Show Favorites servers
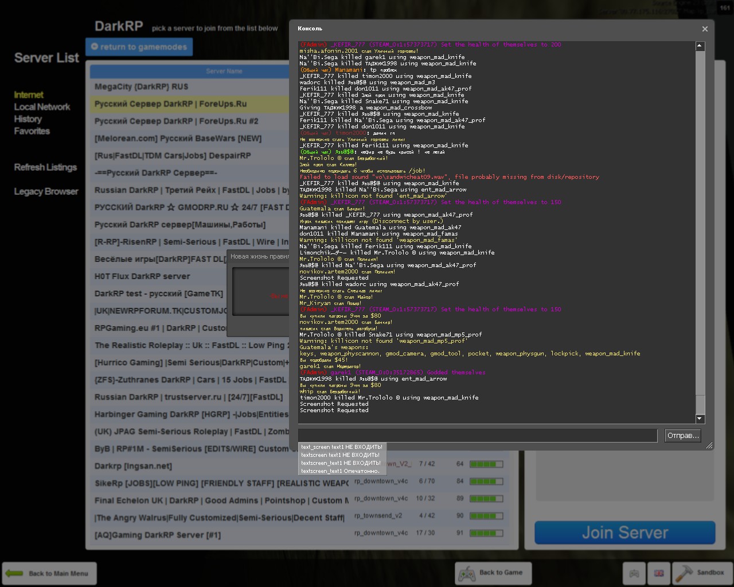The image size is (734, 587). 32,131
